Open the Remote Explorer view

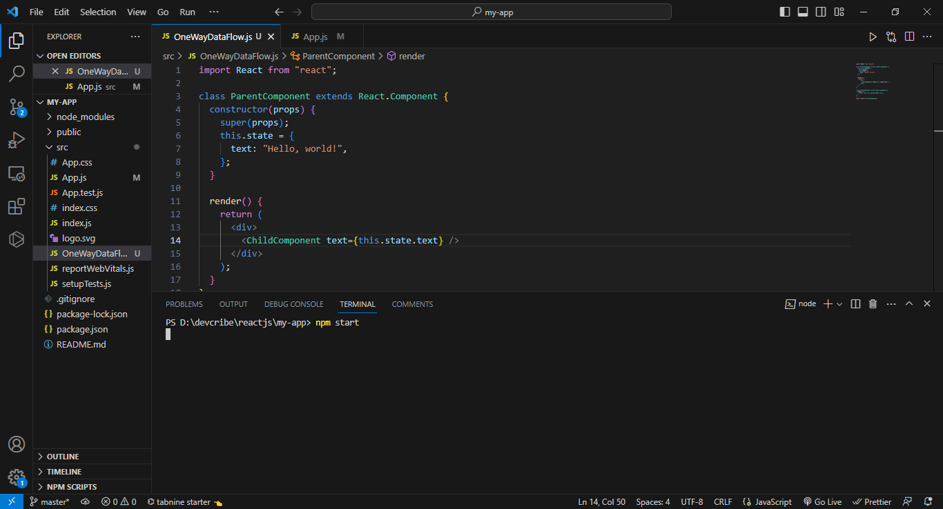(17, 173)
